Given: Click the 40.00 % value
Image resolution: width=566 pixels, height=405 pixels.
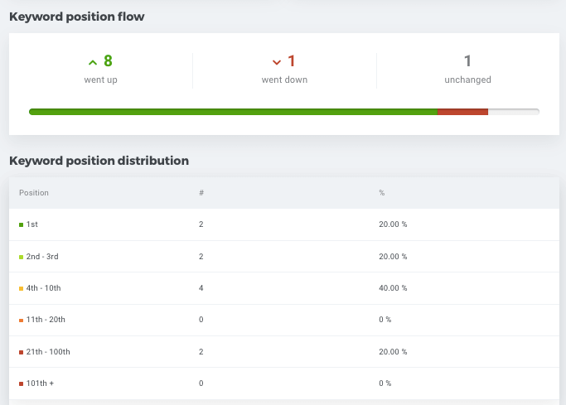Looking at the screenshot, I should (393, 287).
